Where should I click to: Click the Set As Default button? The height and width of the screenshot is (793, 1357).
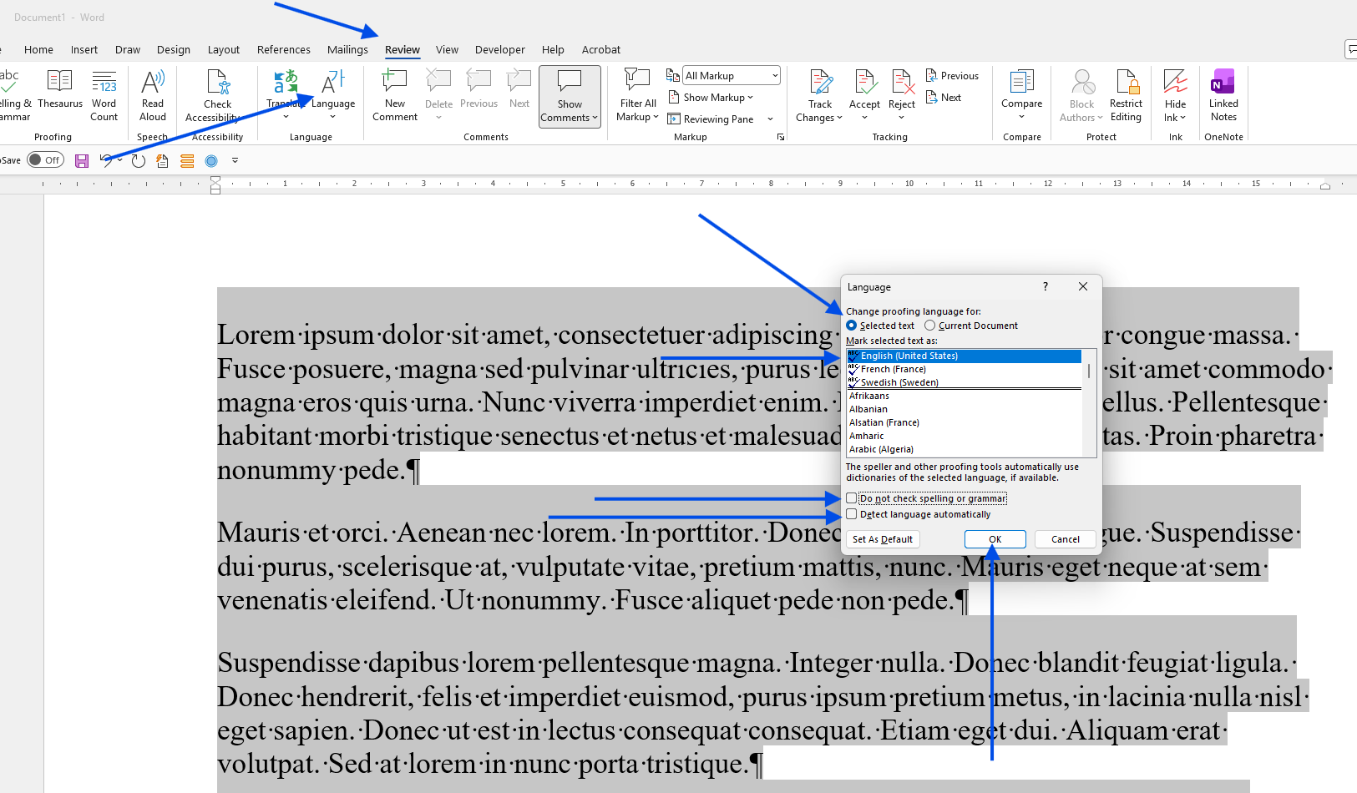click(883, 539)
